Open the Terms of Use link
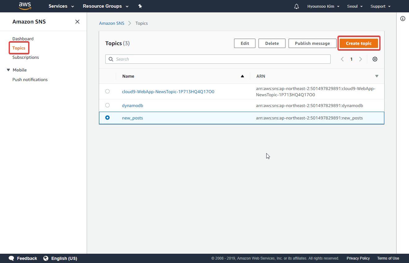This screenshot has height=263, width=409. 388,258
